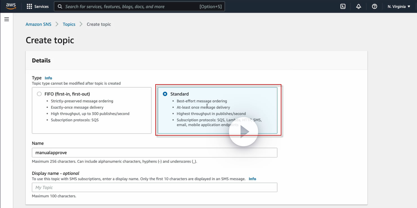This screenshot has width=417, height=208.
Task: Open the side navigation hamburger menu
Action: click(6, 19)
